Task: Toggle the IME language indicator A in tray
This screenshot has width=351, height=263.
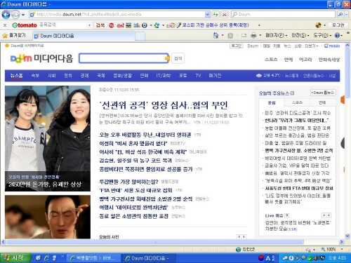Action: pyautogui.click(x=268, y=258)
